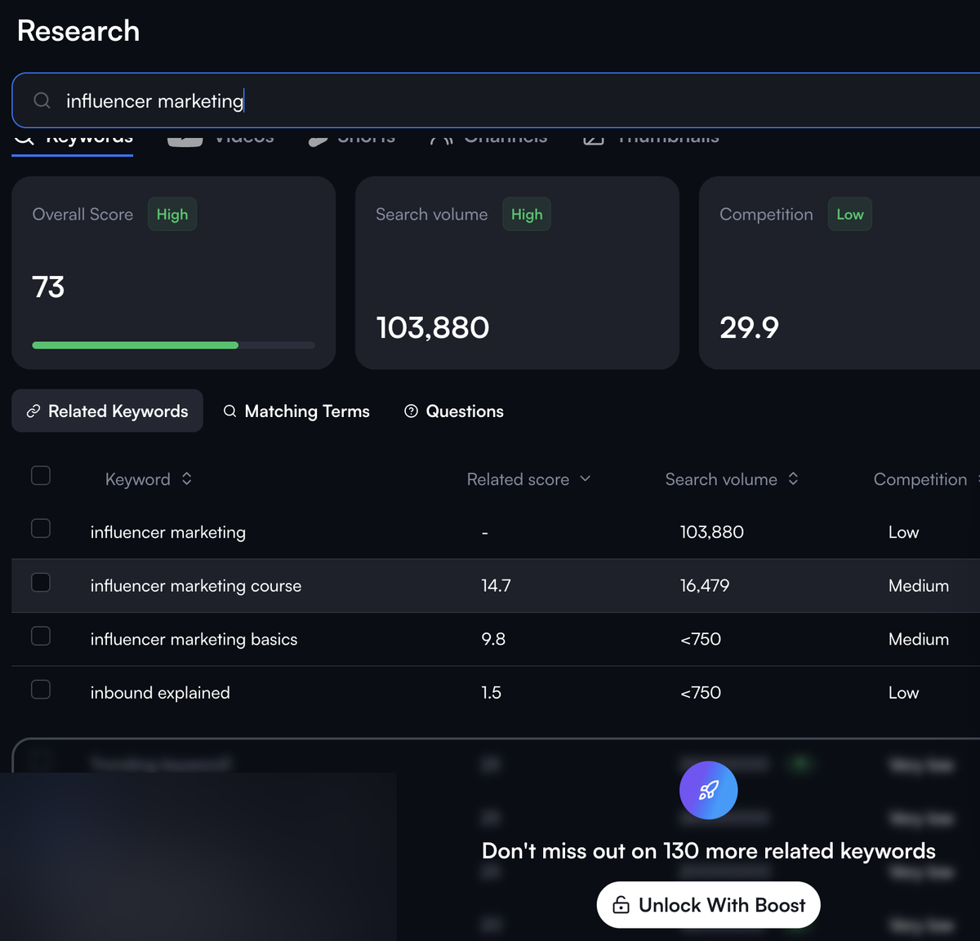
Task: Click the '1.5' related score cell
Action: (492, 693)
